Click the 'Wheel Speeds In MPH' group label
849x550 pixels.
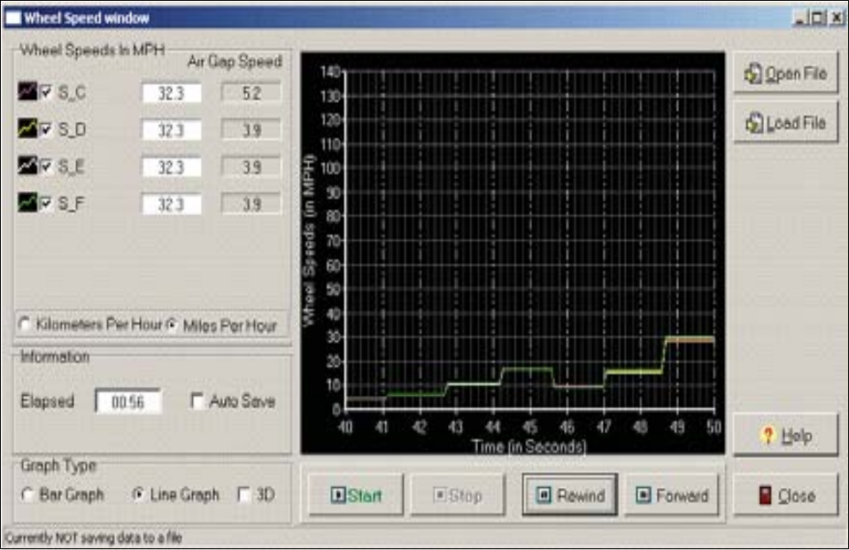pos(92,50)
